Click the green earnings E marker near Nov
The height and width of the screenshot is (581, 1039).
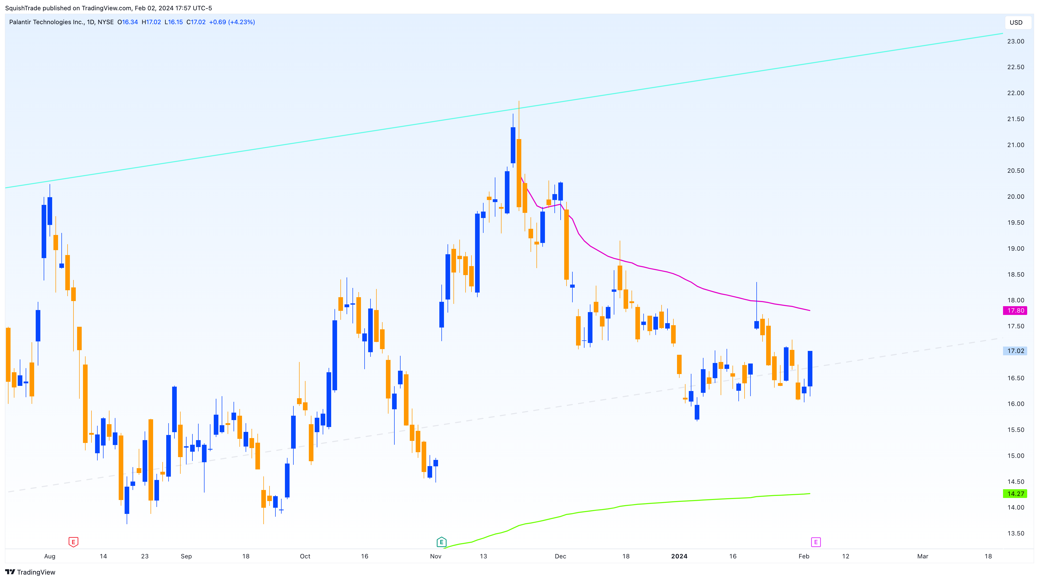coord(441,542)
